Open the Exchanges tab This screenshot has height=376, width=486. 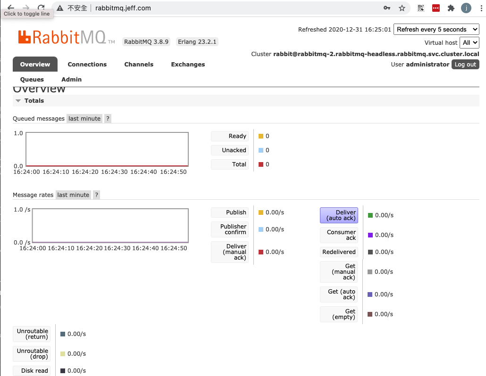tap(188, 64)
